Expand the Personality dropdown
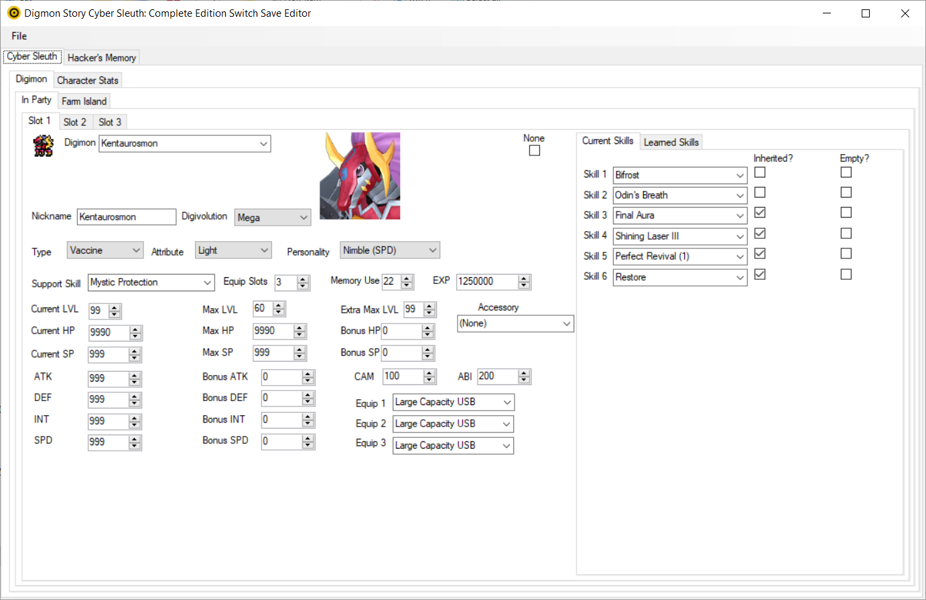Screen dimensions: 926x600 390,250
